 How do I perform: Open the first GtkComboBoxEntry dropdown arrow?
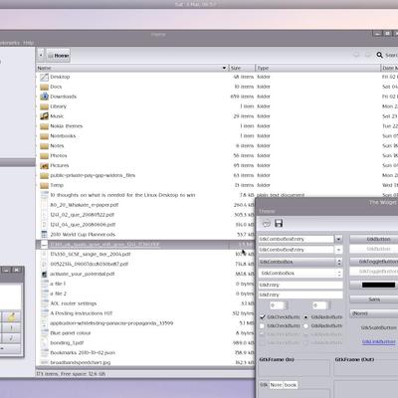pos(338,239)
